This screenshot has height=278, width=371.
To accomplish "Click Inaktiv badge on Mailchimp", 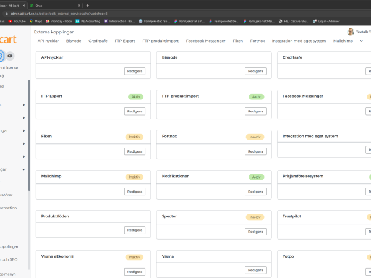I will pos(134,177).
